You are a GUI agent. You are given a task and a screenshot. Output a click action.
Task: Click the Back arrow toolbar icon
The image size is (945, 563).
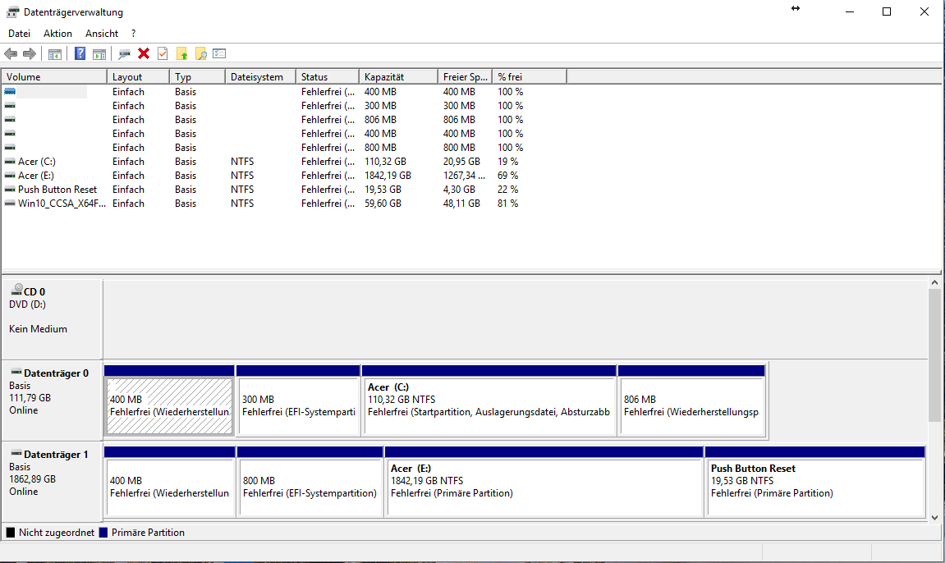pyautogui.click(x=11, y=53)
